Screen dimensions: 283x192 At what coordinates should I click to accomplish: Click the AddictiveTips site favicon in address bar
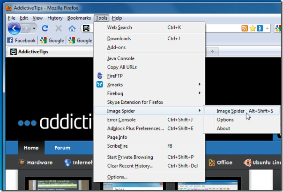pyautogui.click(x=86, y=28)
